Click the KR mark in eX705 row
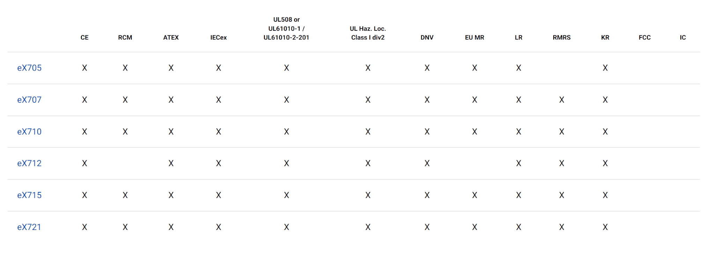Screen dimensions: 715x260 (605, 68)
